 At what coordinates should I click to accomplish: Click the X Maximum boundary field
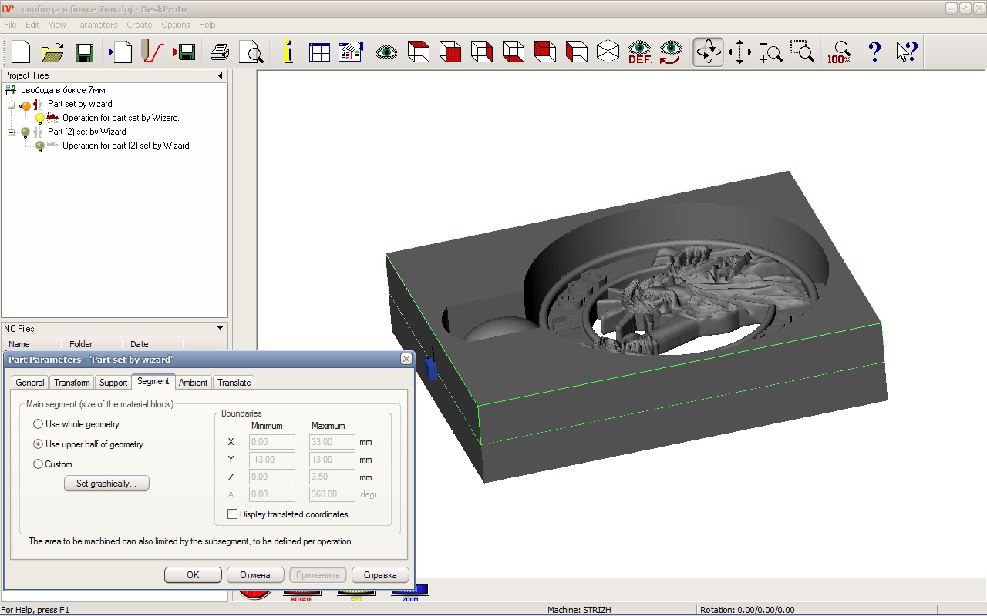tap(332, 442)
